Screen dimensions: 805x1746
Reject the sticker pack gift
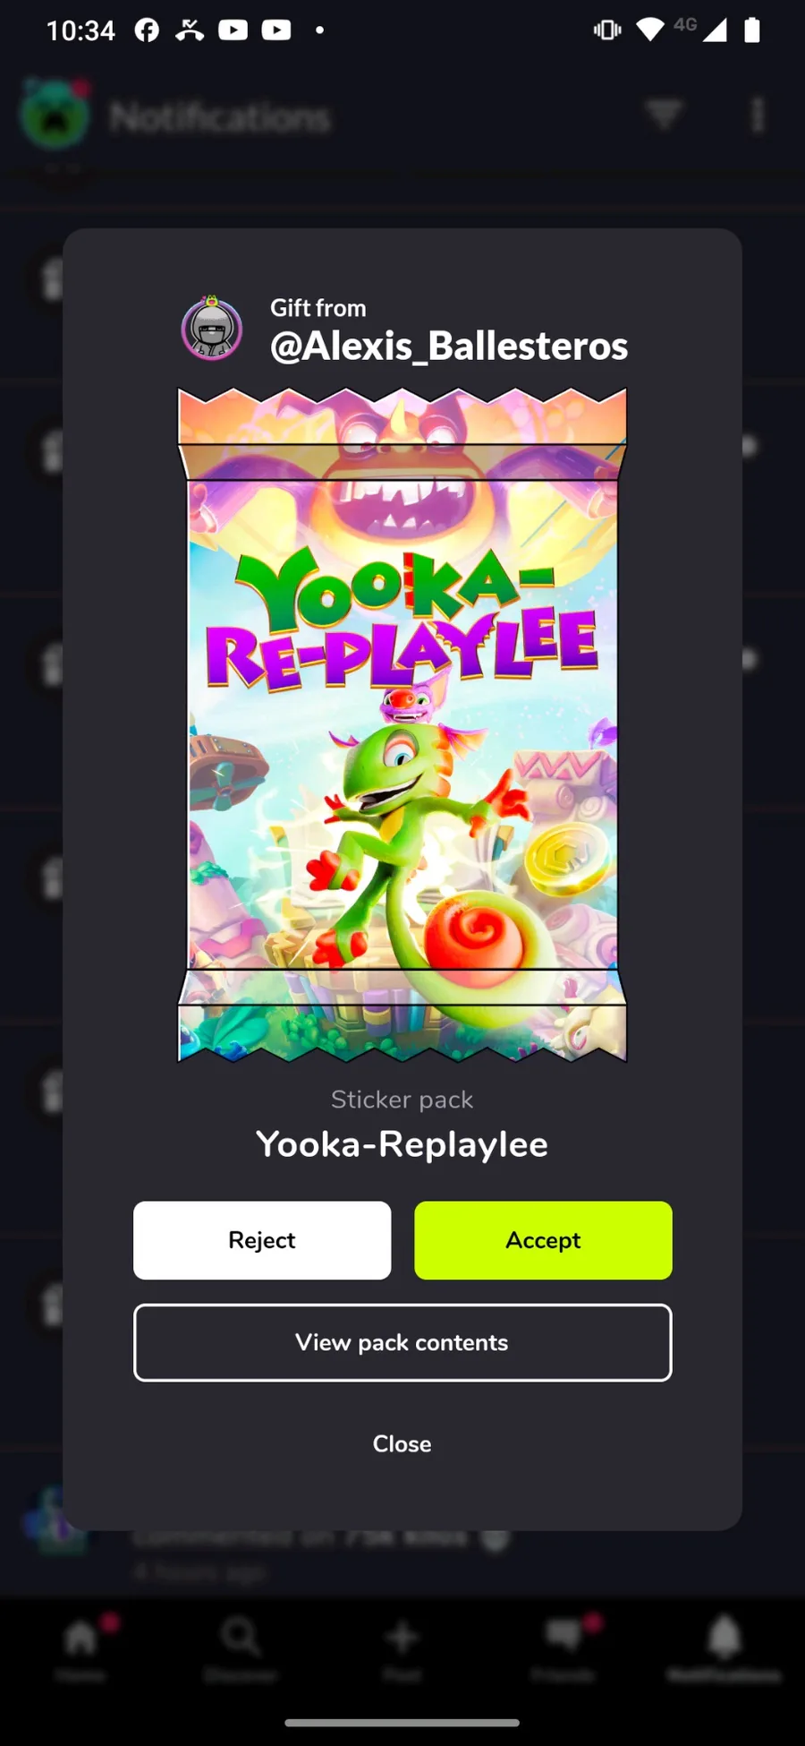(262, 1240)
